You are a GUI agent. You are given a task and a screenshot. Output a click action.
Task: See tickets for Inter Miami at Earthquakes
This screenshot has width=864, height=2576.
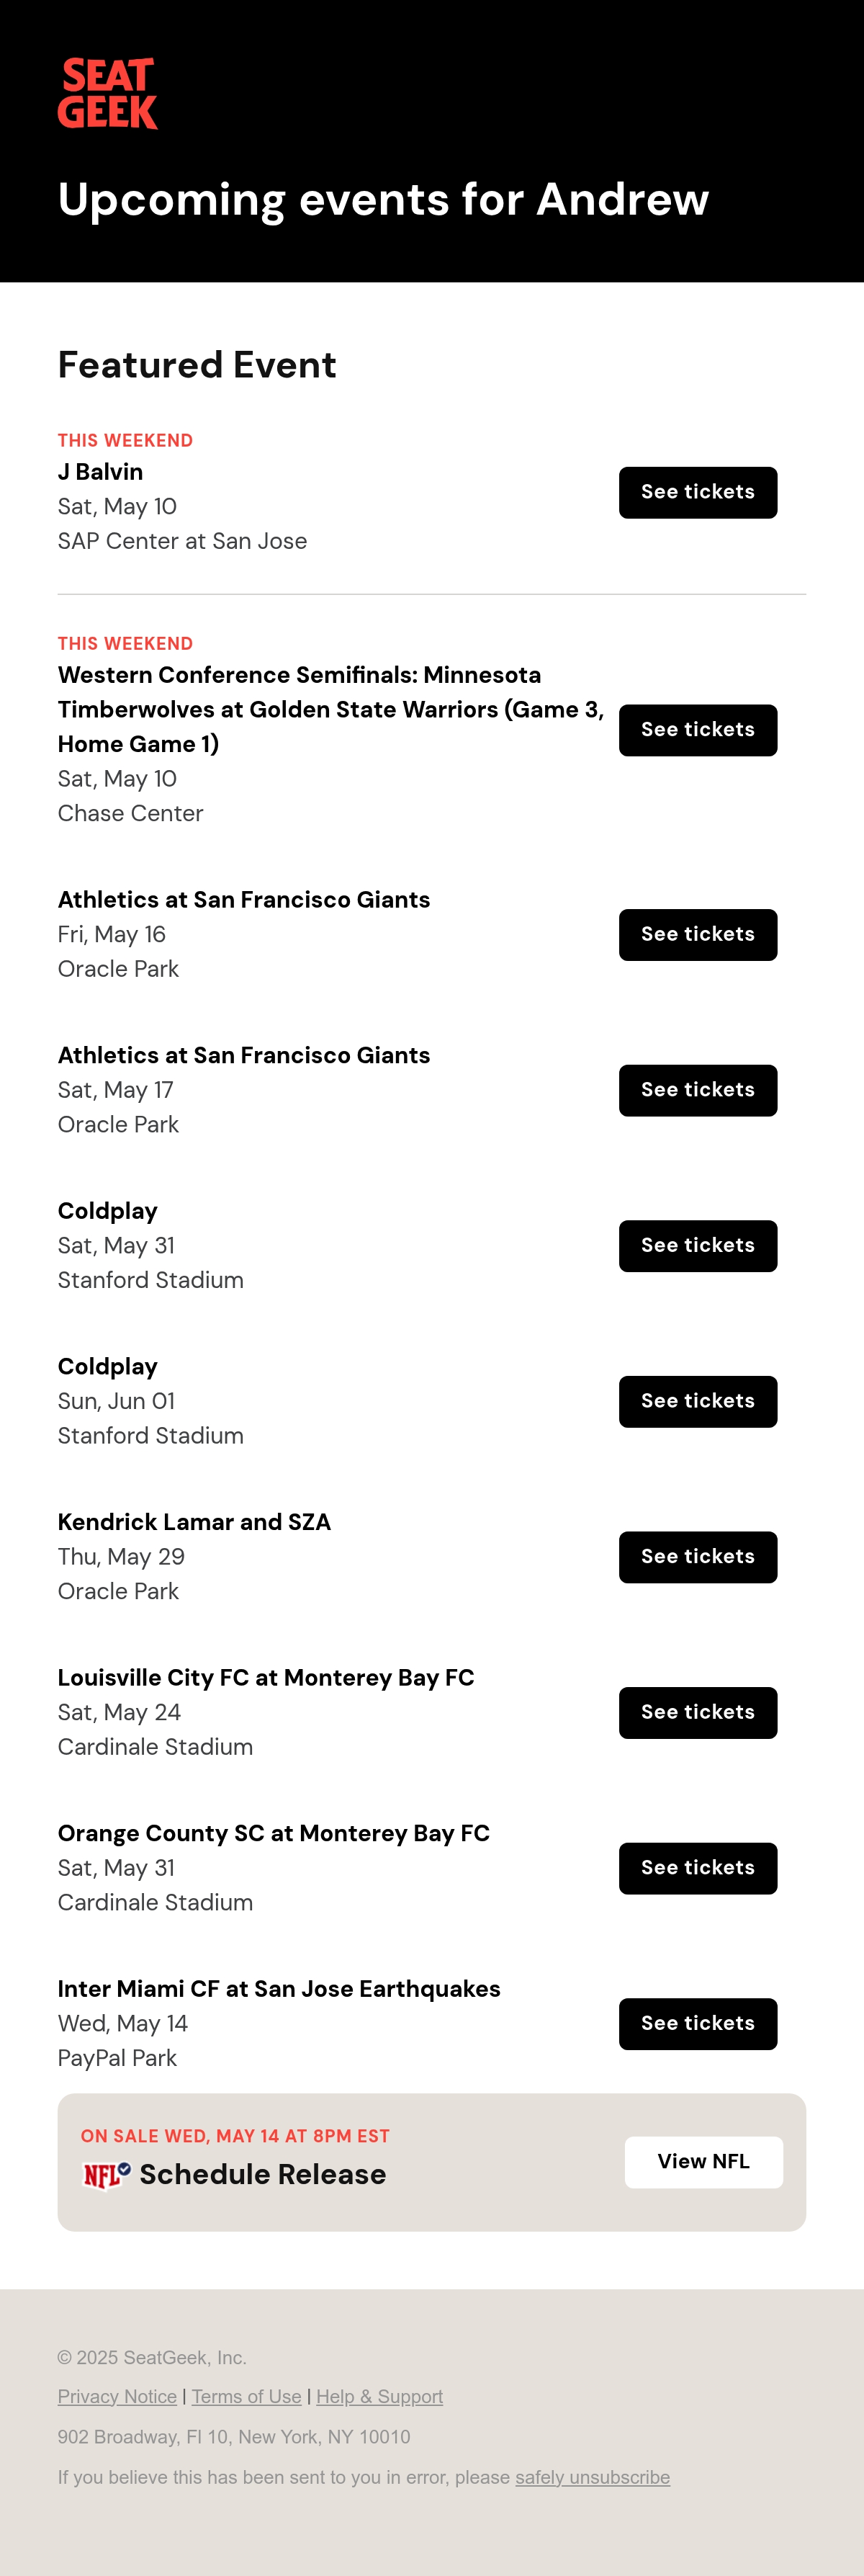(x=698, y=2024)
